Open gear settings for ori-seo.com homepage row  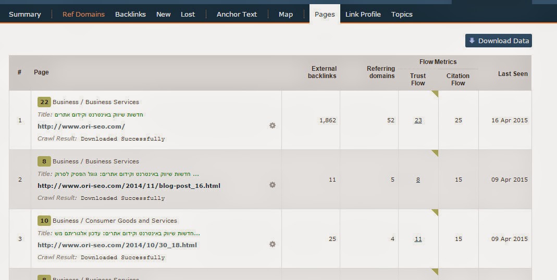coord(273,125)
